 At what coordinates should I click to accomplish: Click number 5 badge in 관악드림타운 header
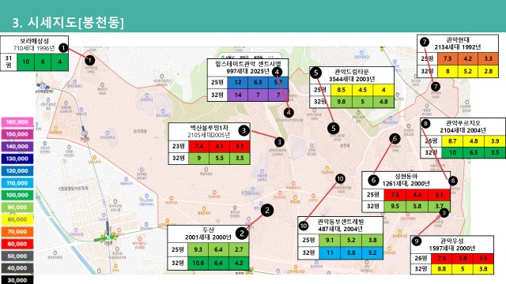coord(316,73)
